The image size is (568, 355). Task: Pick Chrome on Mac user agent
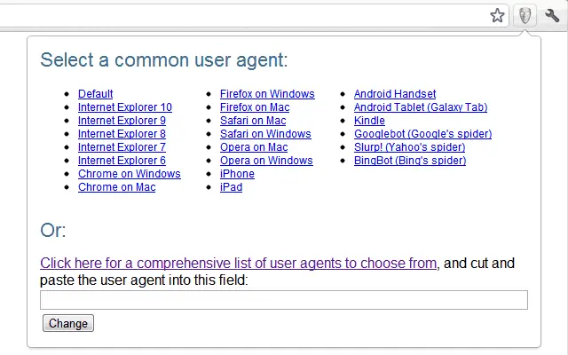click(x=116, y=187)
